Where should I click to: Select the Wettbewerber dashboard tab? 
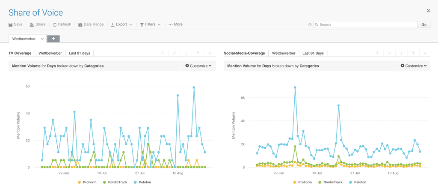24,39
